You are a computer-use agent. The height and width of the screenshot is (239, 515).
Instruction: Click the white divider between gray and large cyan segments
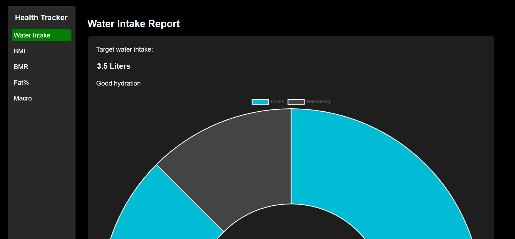pyautogui.click(x=291, y=158)
